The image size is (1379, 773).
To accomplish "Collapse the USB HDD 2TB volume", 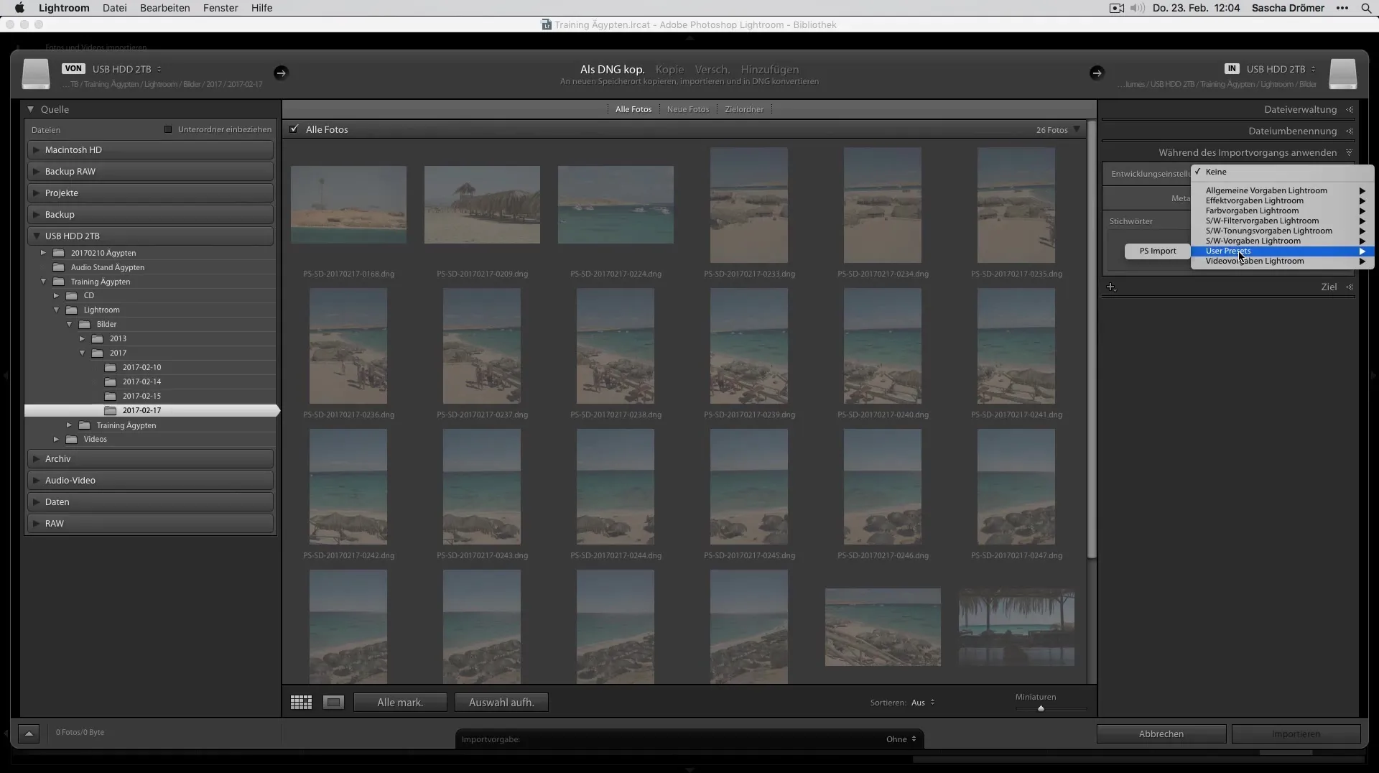I will click(x=36, y=236).
